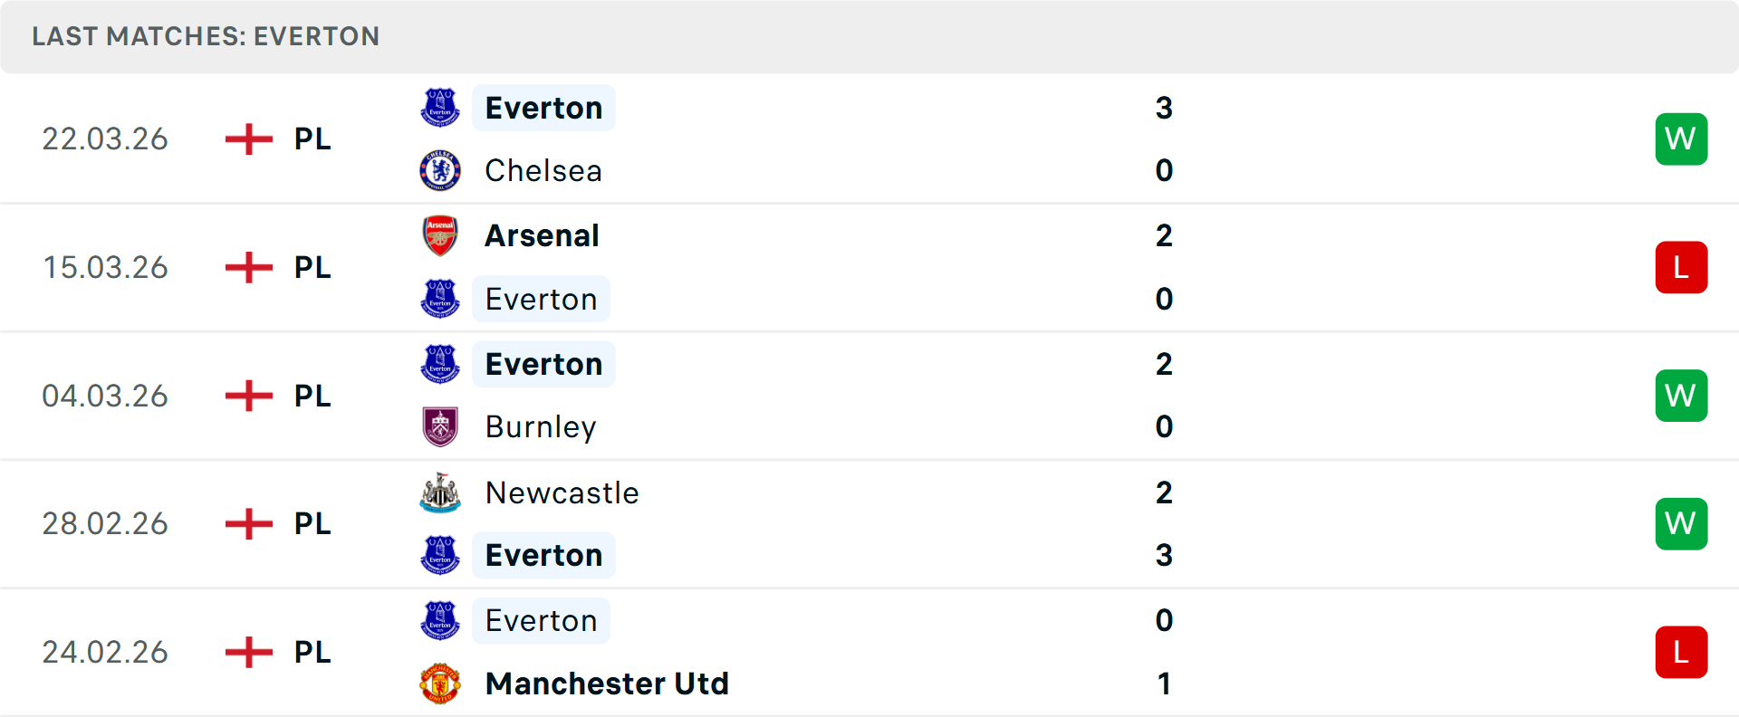Toggle the green W badge for the Chelsea match
1739x717 pixels.
pyautogui.click(x=1682, y=139)
